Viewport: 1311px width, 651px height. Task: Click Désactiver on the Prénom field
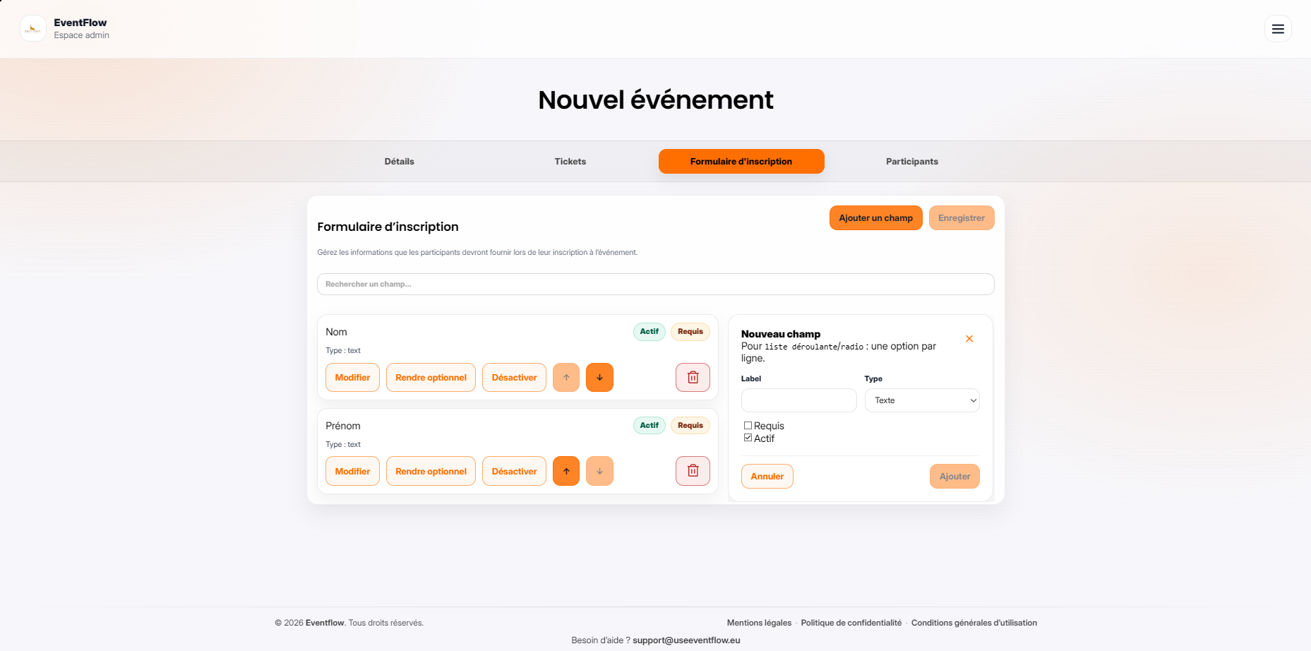[514, 471]
